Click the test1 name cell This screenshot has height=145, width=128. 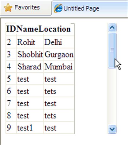coord(30,128)
